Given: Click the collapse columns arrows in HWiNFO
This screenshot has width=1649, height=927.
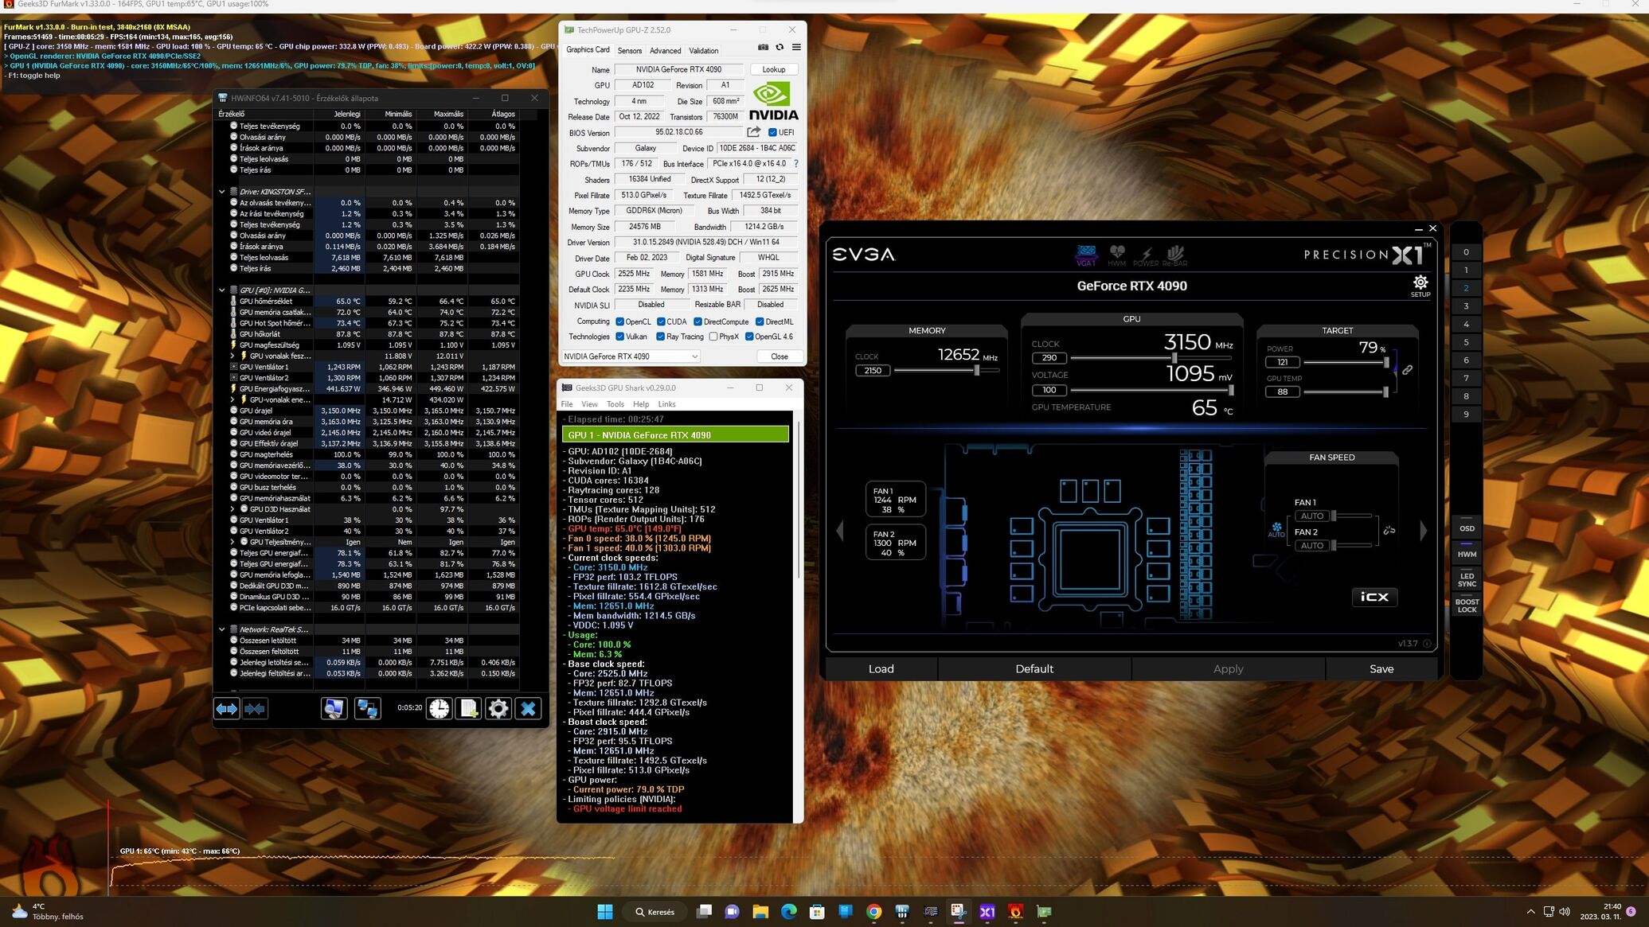Looking at the screenshot, I should tap(255, 708).
